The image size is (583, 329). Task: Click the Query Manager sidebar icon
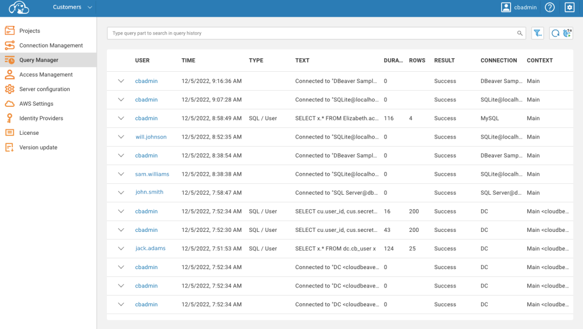[10, 60]
